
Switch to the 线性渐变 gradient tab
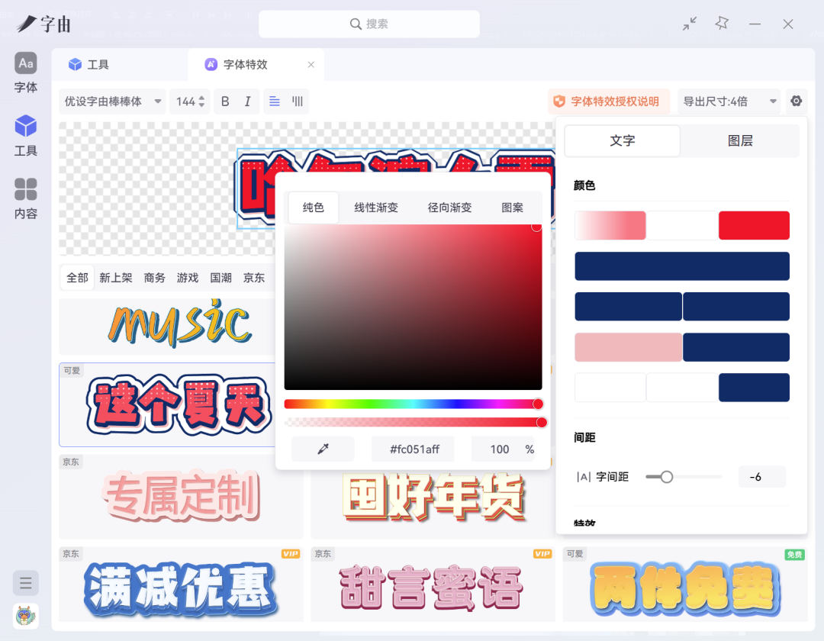click(376, 208)
